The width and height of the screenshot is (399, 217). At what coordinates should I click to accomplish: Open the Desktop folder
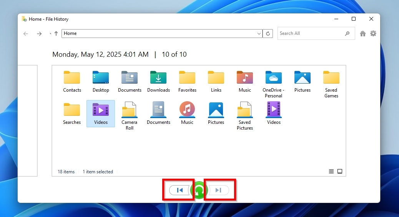[x=101, y=82]
